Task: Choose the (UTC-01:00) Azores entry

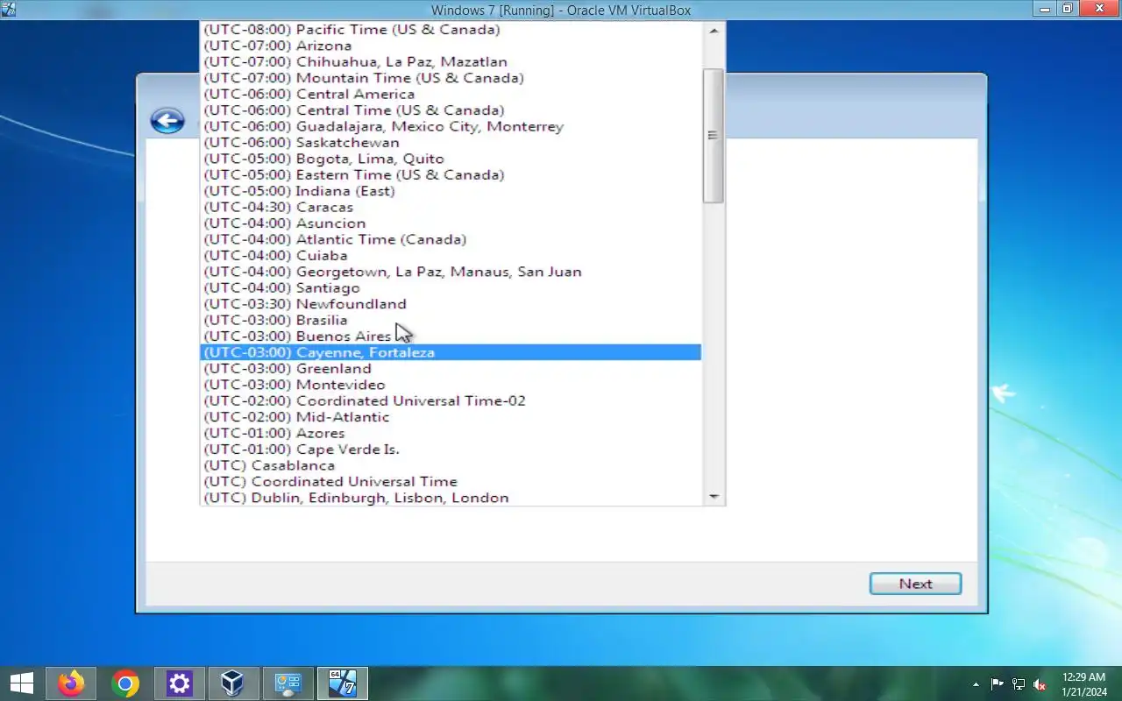Action: (x=451, y=433)
